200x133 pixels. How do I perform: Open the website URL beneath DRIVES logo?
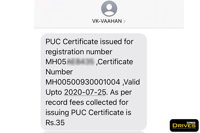click(x=184, y=128)
